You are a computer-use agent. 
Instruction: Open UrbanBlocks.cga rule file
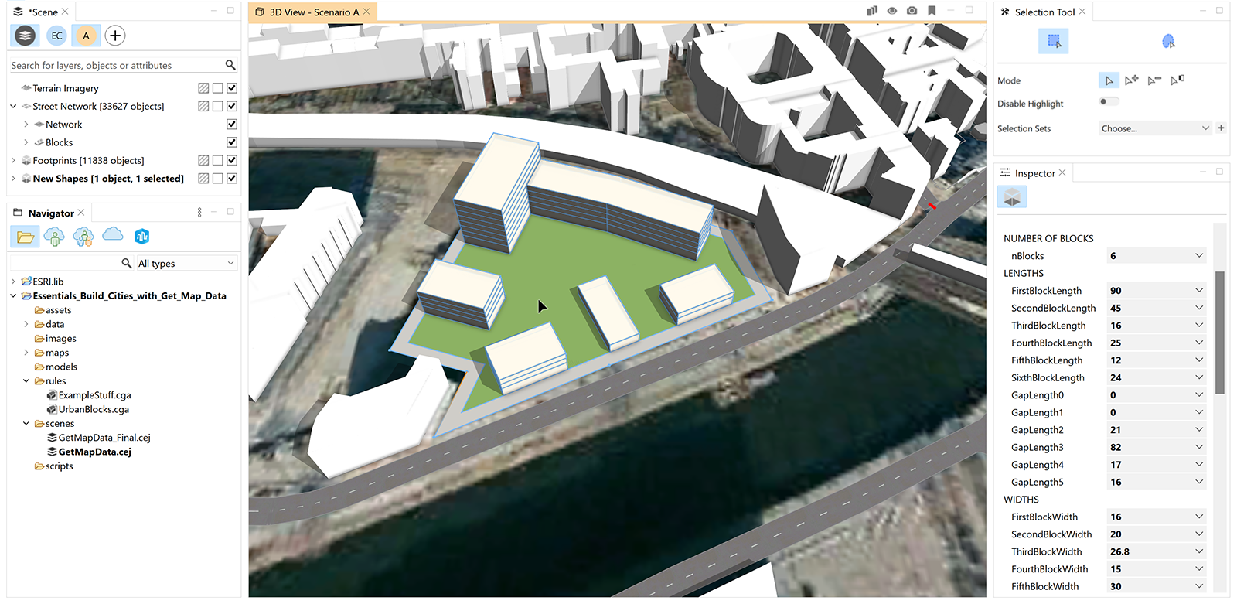point(93,409)
